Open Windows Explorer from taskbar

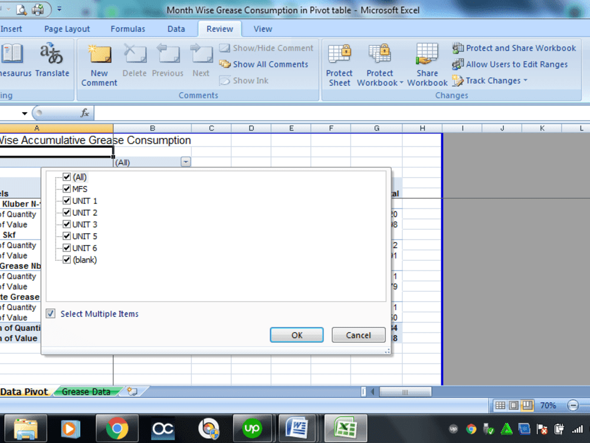[x=25, y=429]
